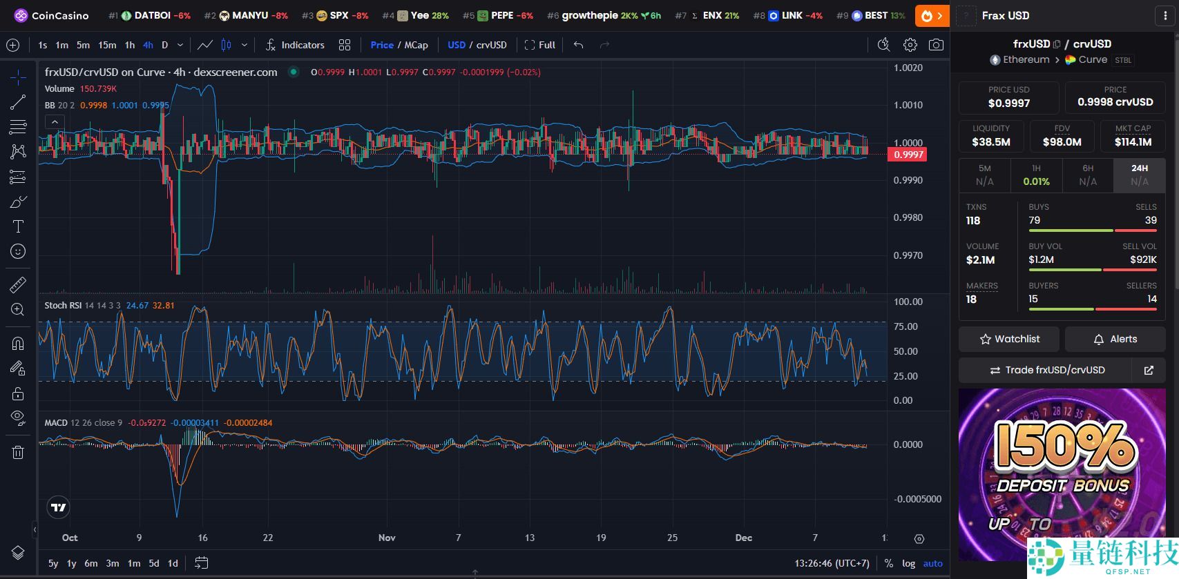Take a chart snapshot with camera

[x=936, y=45]
